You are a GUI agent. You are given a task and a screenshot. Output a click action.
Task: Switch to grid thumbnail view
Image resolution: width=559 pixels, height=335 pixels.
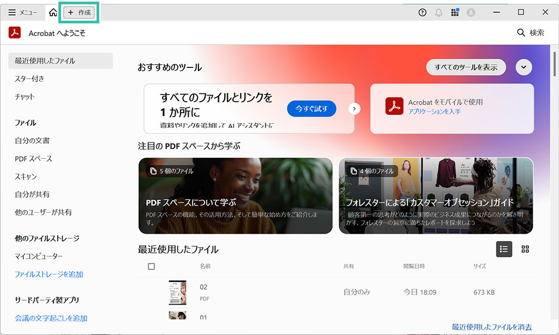click(x=525, y=249)
